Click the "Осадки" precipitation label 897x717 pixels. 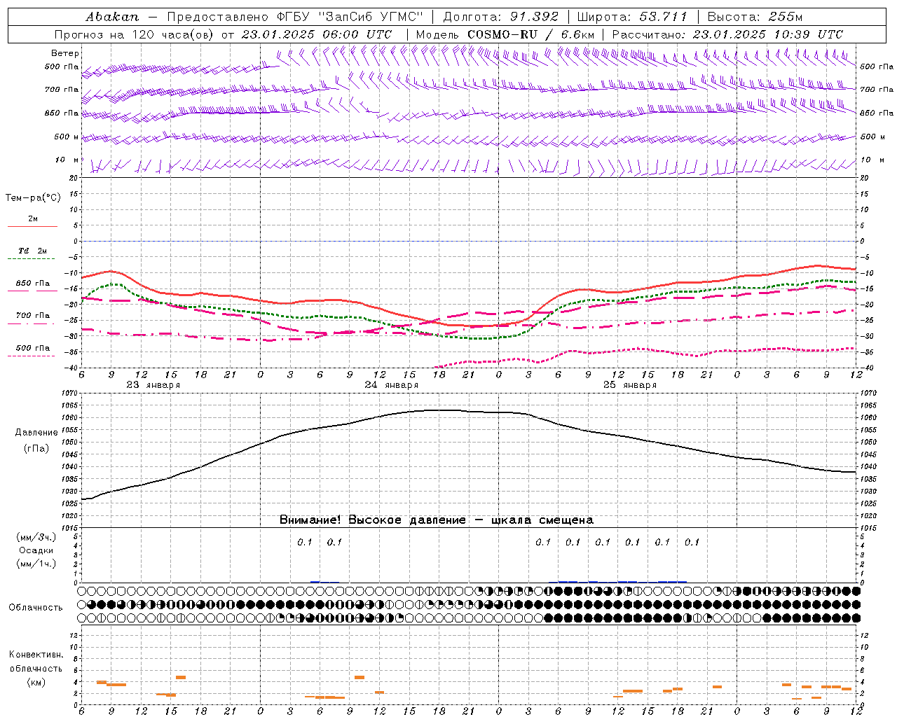click(x=36, y=550)
